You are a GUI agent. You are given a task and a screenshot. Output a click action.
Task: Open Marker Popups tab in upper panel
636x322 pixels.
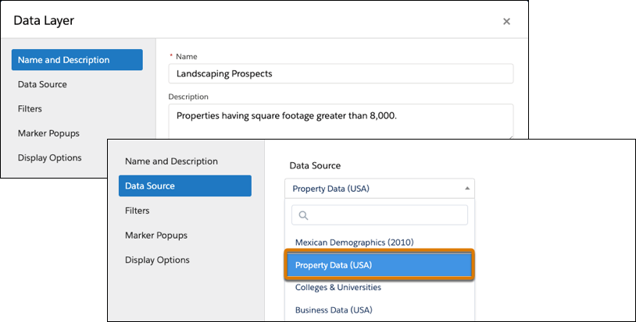[48, 133]
